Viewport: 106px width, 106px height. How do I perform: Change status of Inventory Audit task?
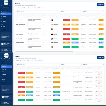coord(75,29)
